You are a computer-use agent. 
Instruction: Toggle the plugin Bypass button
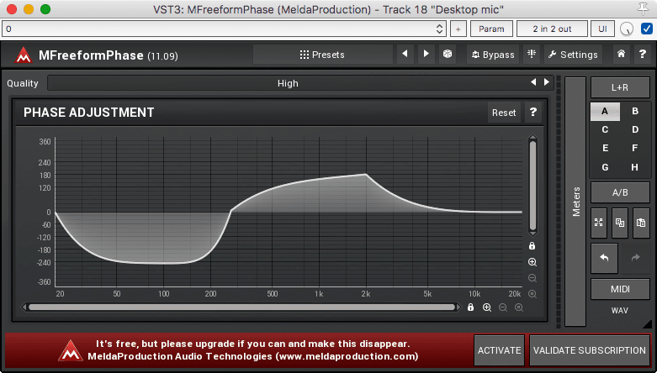492,55
